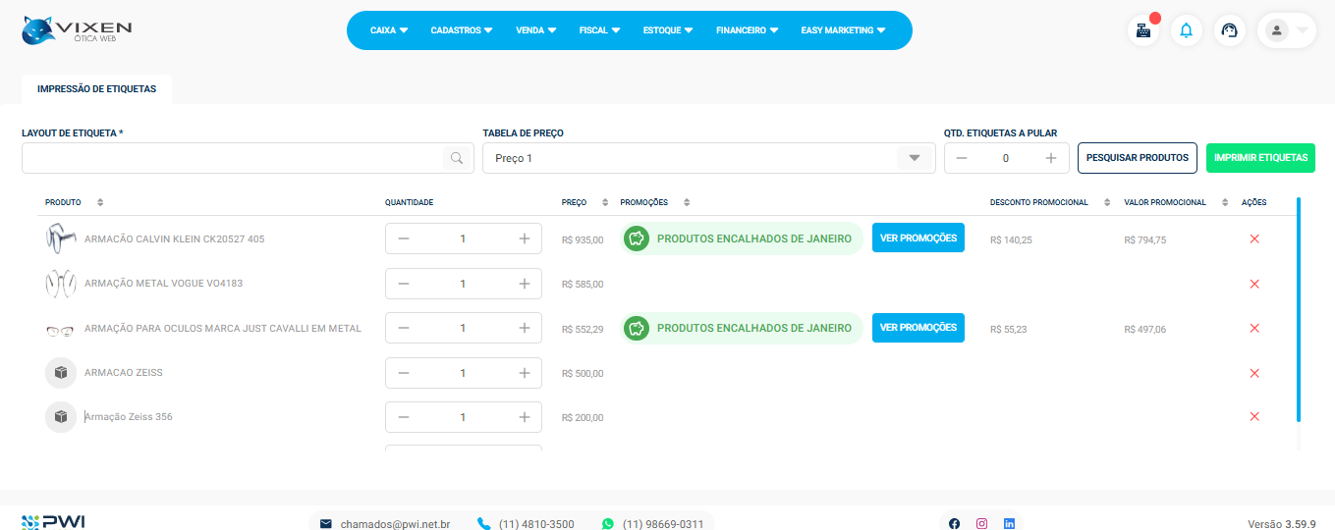1335x530 pixels.
Task: Open the LinkedIn icon in the footer
Action: pyautogui.click(x=1009, y=524)
